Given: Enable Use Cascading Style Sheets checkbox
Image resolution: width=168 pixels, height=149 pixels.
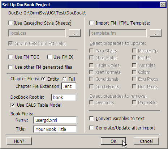Looking at the screenshot, I should pos(10,23).
